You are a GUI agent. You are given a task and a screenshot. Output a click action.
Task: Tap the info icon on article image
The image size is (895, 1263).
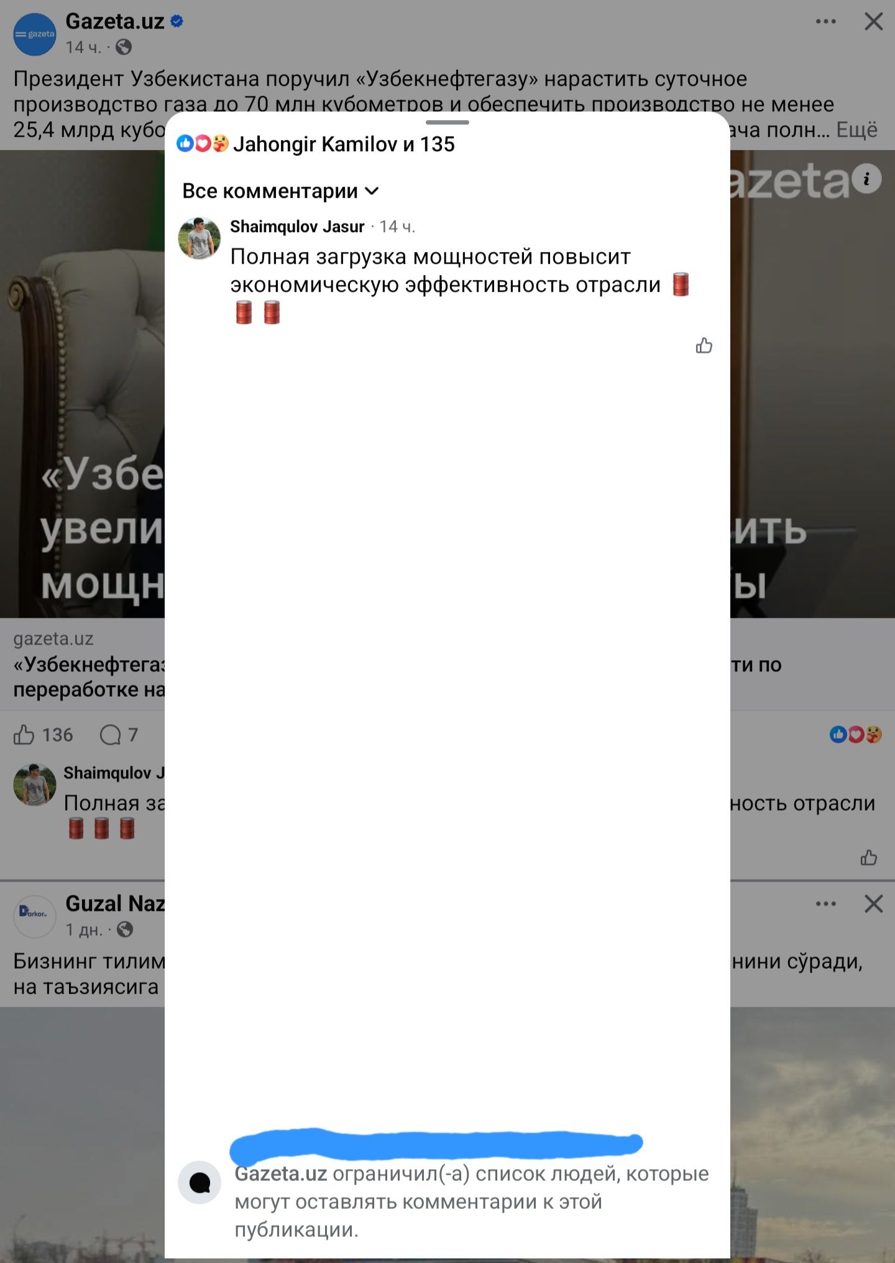[866, 179]
